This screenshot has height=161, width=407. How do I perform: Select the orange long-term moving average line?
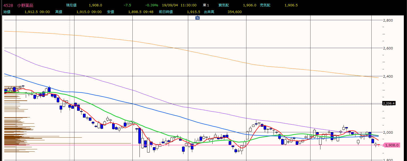point(186,51)
